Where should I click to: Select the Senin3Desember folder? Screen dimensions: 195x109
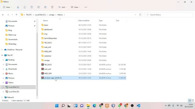click(x=83, y=38)
